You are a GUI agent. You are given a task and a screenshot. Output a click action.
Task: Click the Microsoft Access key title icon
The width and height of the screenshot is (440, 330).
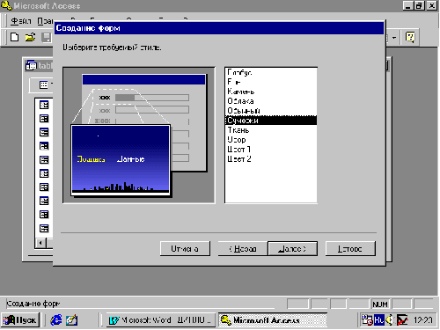pyautogui.click(x=6, y=5)
